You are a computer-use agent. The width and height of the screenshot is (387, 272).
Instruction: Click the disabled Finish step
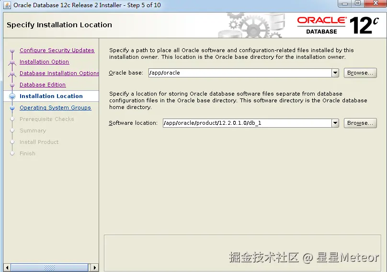[27, 153]
